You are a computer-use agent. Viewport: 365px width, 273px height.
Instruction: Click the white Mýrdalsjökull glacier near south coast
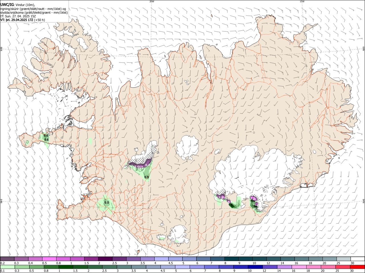[x=178, y=235]
